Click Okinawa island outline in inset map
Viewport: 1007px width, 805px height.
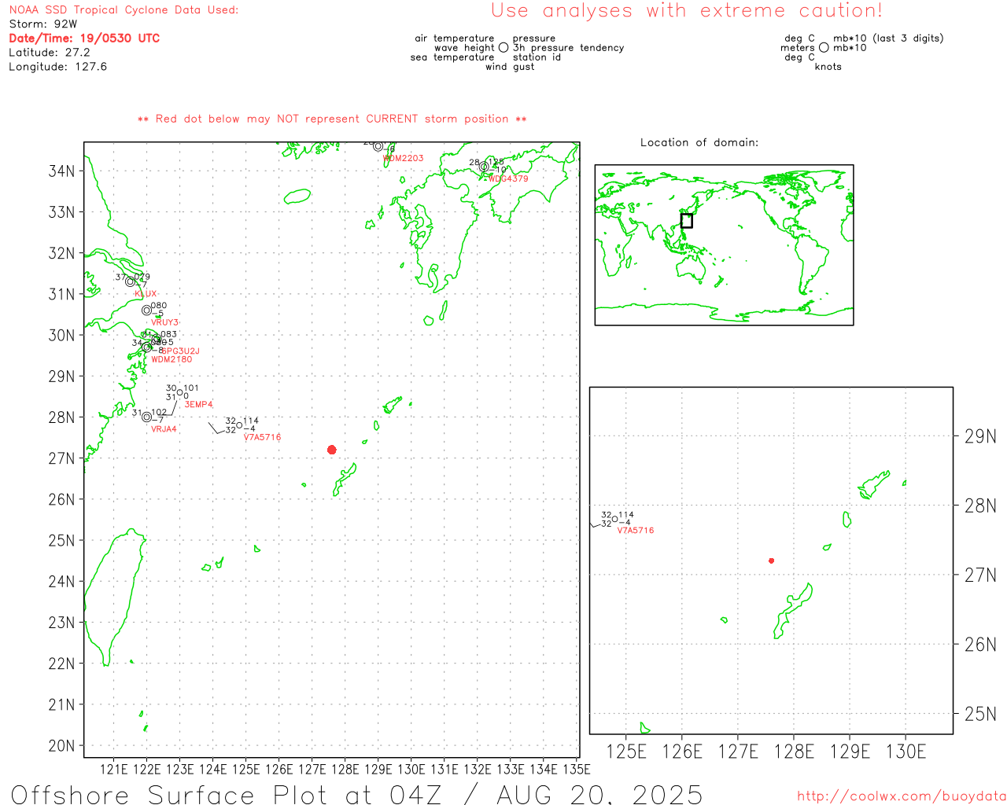click(793, 611)
